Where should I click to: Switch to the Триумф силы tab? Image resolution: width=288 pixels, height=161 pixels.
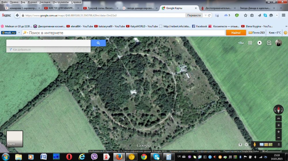click(101, 8)
